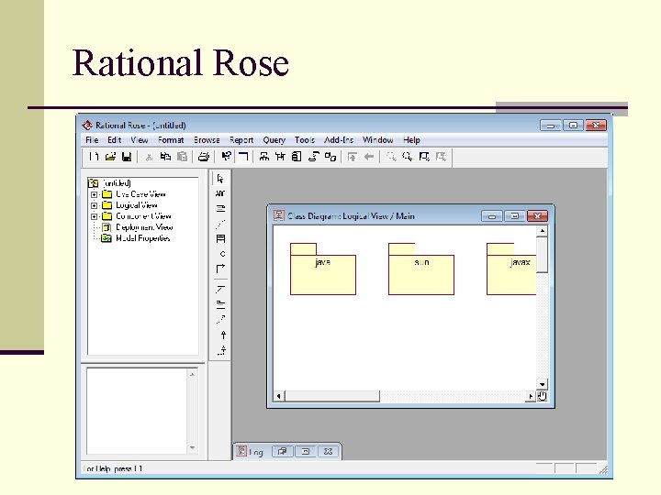The height and width of the screenshot is (495, 661).
Task: Click the class diagram's scroll-right arrow
Action: pyautogui.click(x=531, y=396)
